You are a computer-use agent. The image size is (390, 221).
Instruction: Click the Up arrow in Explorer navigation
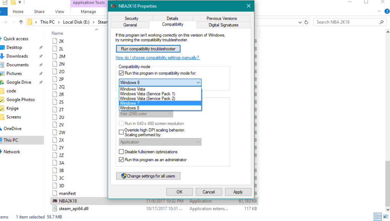click(x=21, y=22)
